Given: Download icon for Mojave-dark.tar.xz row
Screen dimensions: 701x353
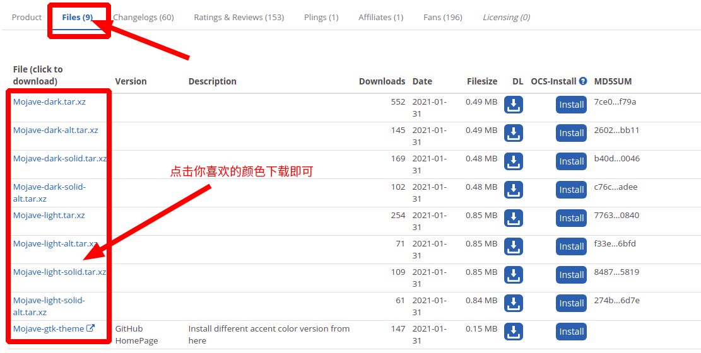Looking at the screenshot, I should 513,105.
